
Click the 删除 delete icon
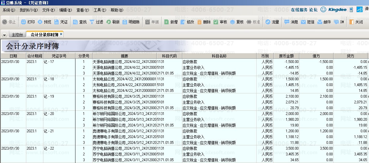pos(199,22)
